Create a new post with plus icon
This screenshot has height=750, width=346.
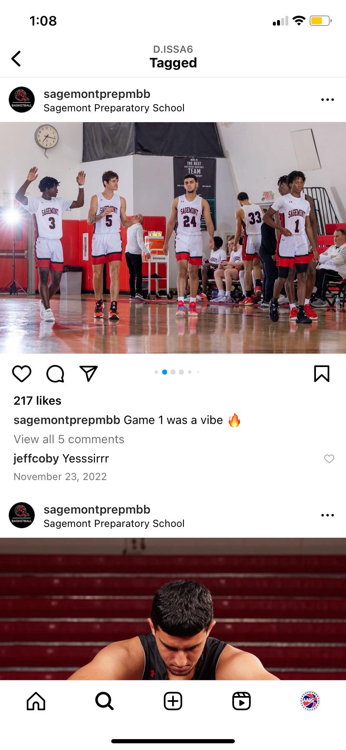(173, 701)
